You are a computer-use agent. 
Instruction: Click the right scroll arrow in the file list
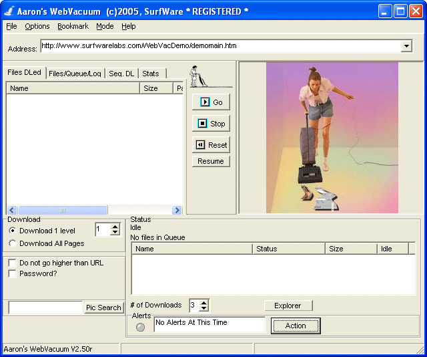click(177, 210)
